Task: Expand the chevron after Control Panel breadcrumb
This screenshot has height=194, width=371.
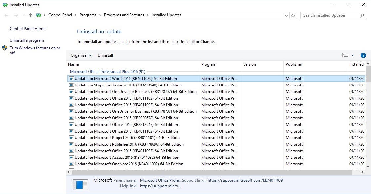Action: pyautogui.click(x=76, y=15)
